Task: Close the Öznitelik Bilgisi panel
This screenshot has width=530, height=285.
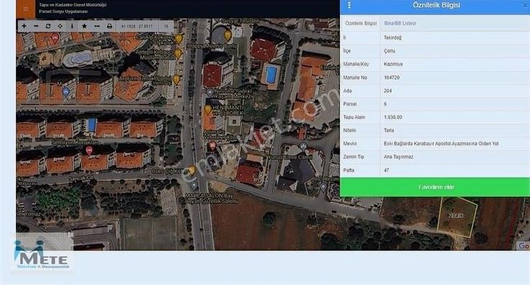Action: [526, 5]
